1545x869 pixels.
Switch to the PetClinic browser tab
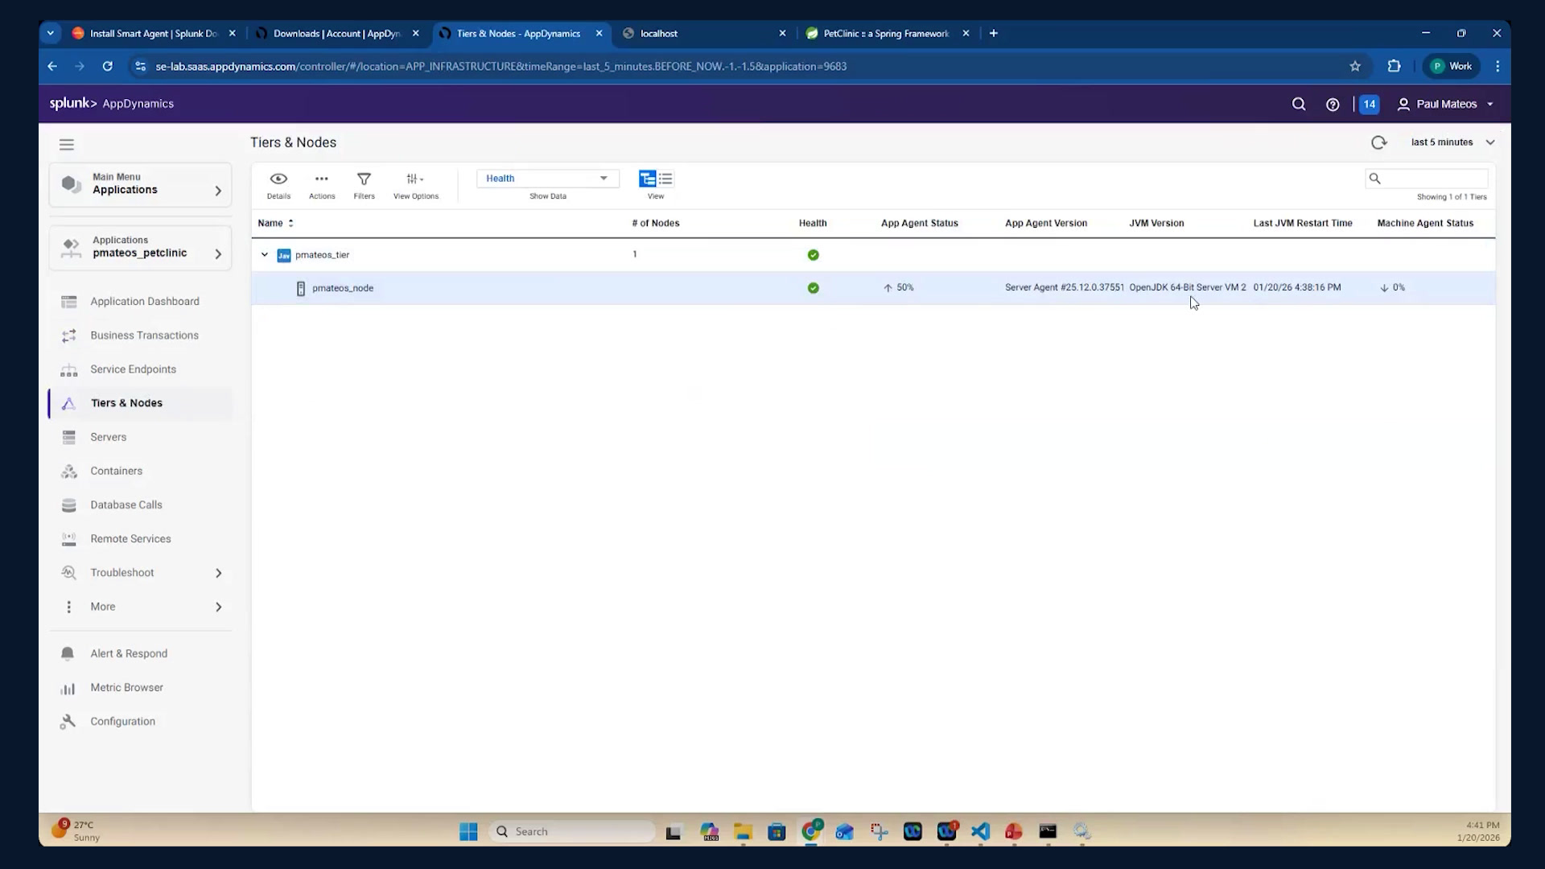pyautogui.click(x=885, y=34)
